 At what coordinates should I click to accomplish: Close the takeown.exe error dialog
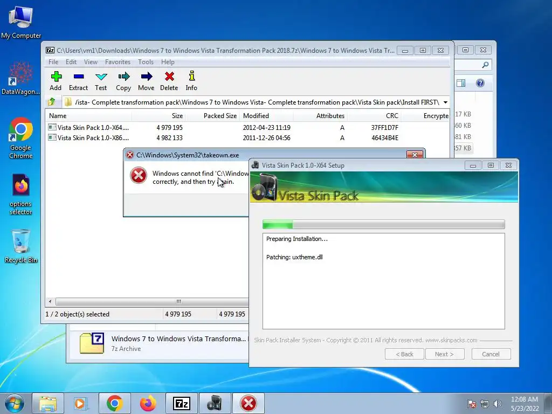tap(415, 155)
